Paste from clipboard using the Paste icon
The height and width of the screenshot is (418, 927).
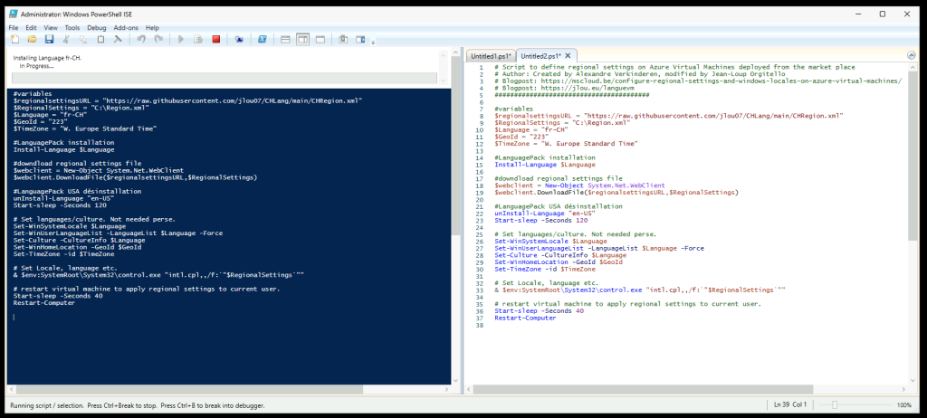(100, 40)
